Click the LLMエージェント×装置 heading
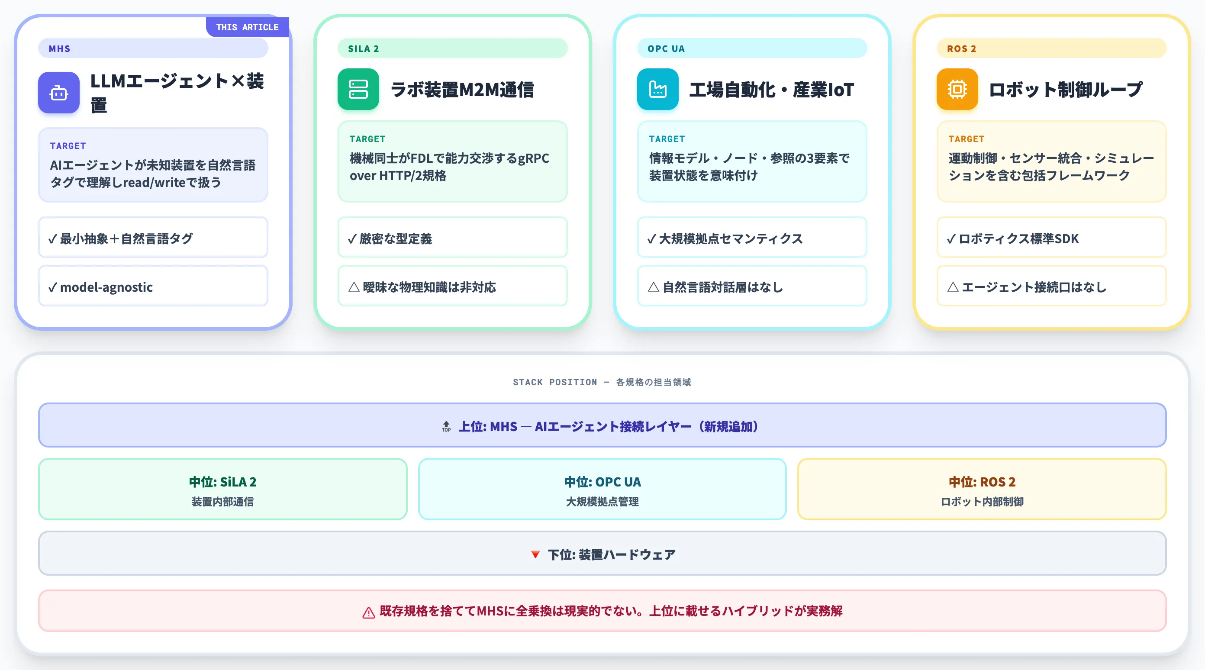 [x=177, y=93]
